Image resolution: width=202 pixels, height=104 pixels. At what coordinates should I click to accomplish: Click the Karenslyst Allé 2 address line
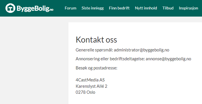pyautogui.click(x=91, y=86)
